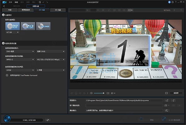Click the 0 MB / 4700 MB capacity bar
The height and width of the screenshot is (125, 186).
27,120
